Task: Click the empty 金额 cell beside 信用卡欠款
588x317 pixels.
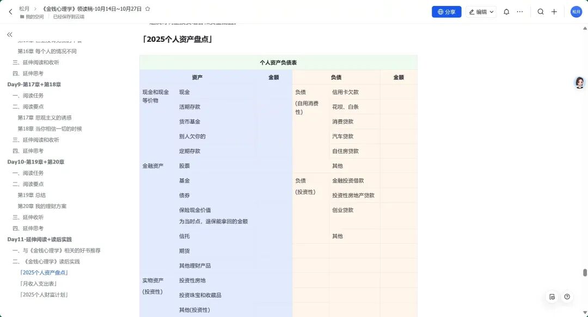Action: coord(399,92)
